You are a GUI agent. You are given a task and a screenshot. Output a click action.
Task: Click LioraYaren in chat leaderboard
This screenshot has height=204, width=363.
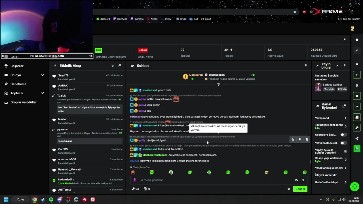196,75
